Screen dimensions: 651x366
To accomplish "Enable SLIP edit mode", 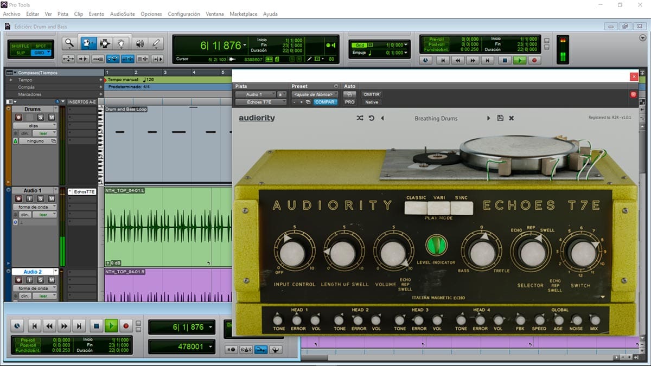I will tap(21, 53).
